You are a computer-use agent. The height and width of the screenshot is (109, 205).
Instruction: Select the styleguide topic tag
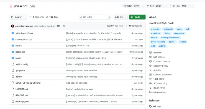click(168, 29)
